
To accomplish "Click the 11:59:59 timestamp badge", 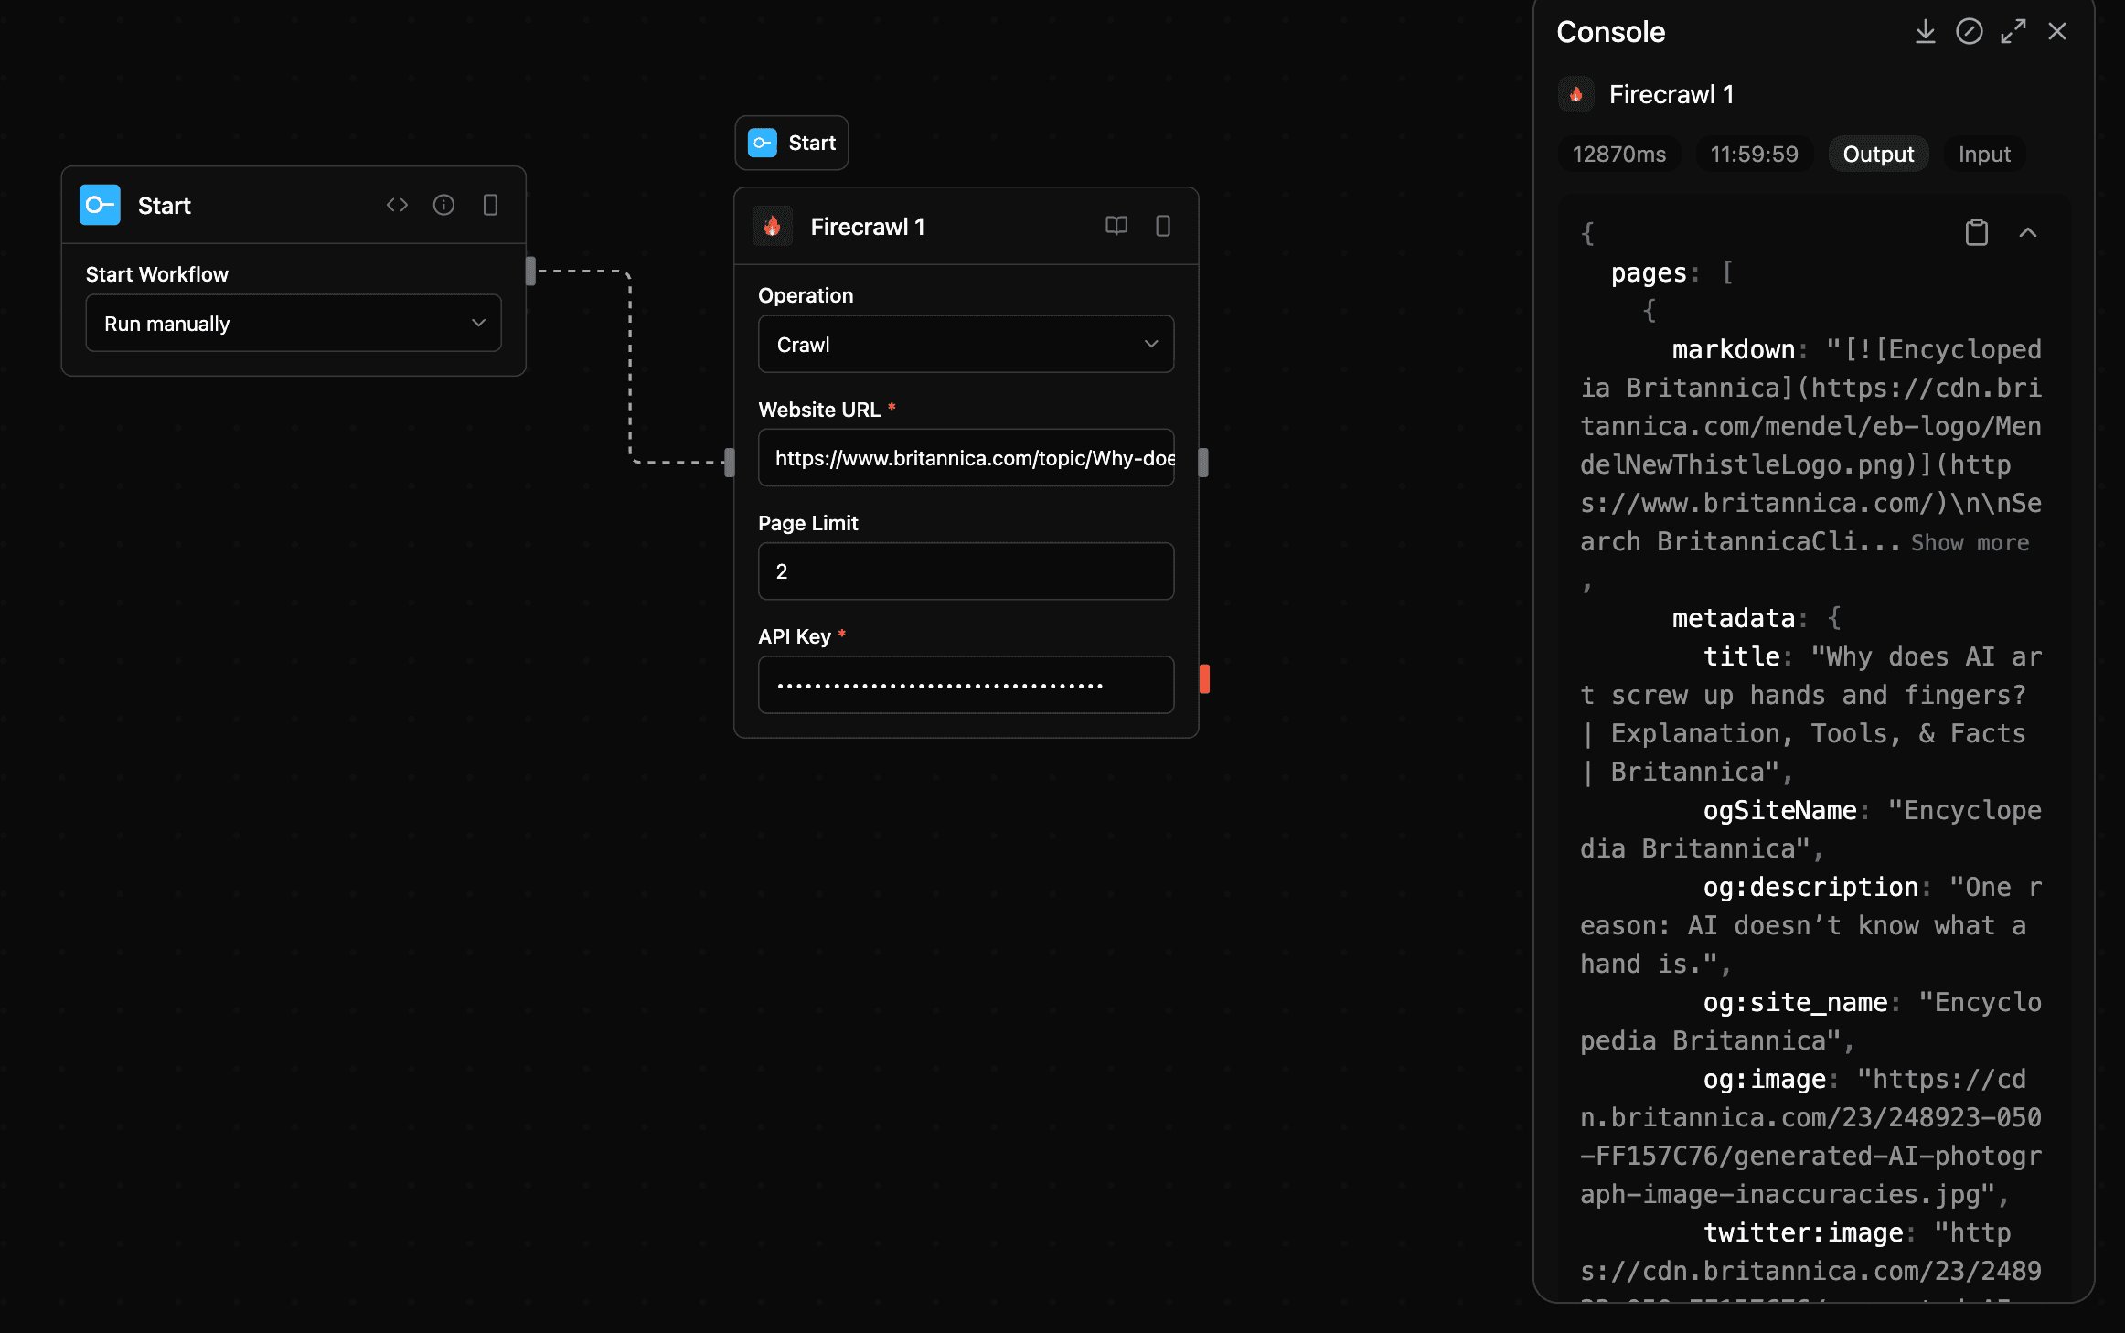I will tap(1754, 154).
